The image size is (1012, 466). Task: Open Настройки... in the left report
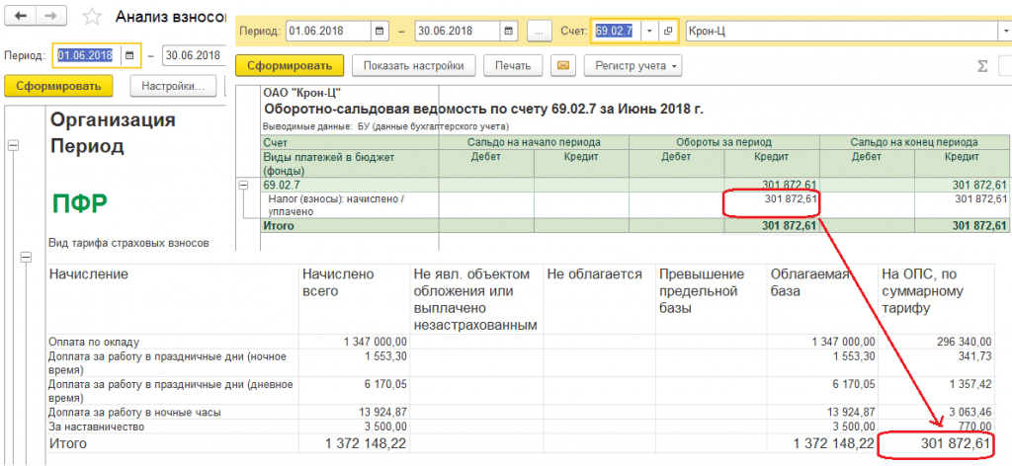tap(172, 86)
